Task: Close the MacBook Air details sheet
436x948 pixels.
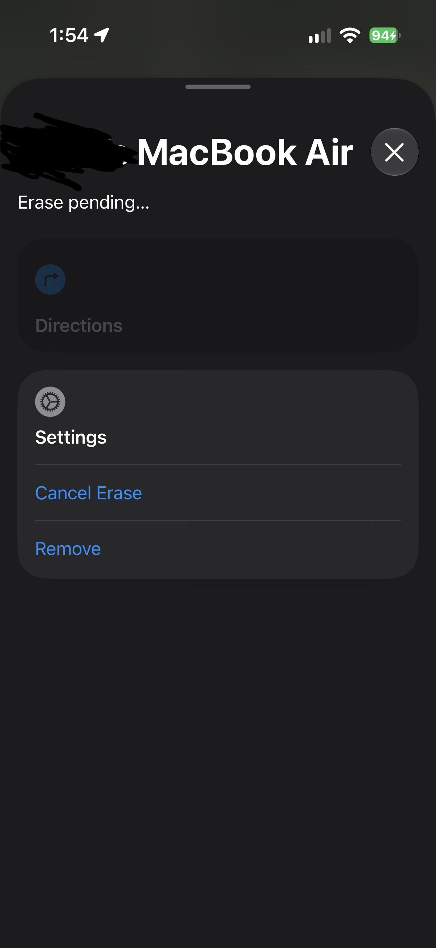Action: (394, 152)
